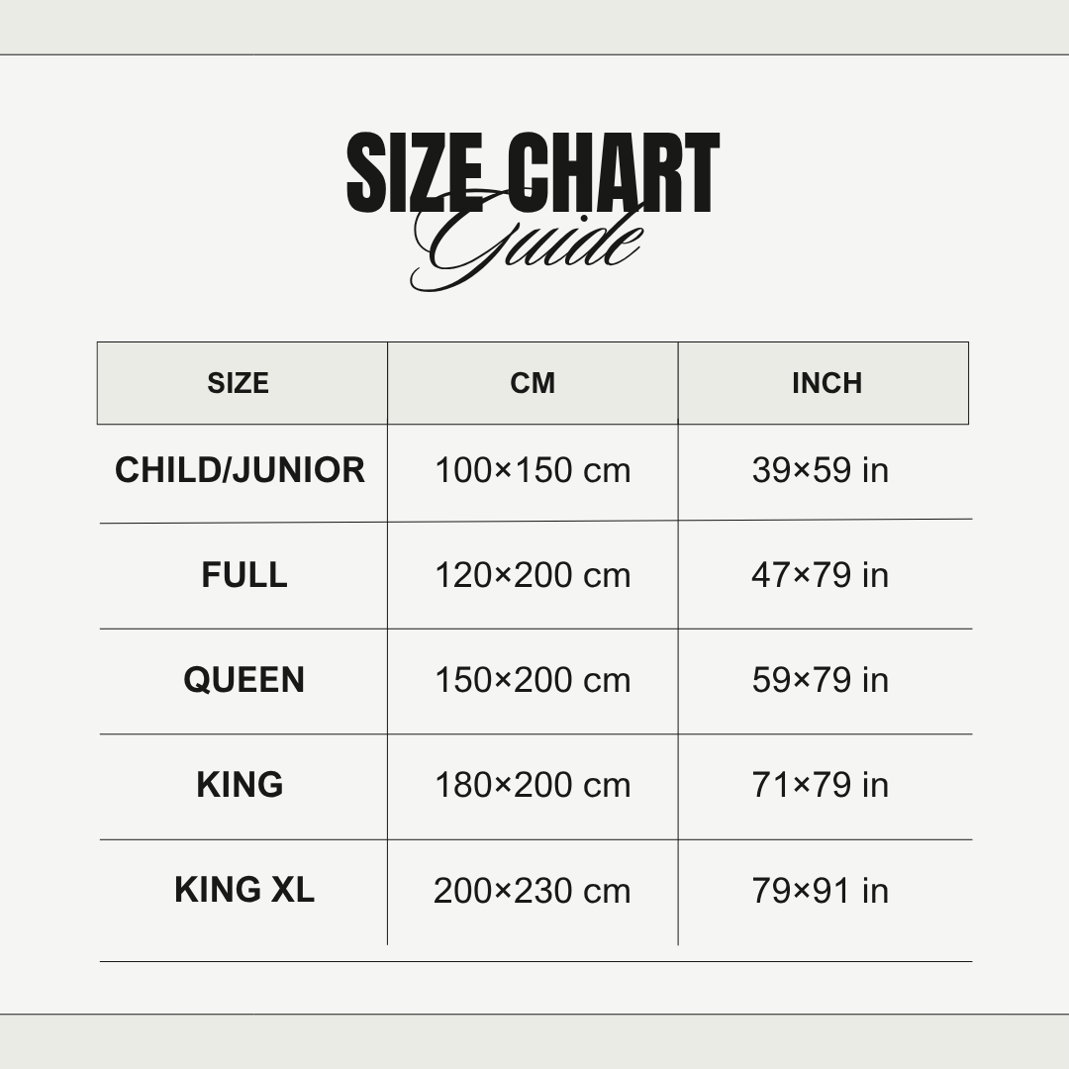This screenshot has height=1069, width=1069.
Task: Select the 100×150 cm cell
Action: click(x=533, y=470)
